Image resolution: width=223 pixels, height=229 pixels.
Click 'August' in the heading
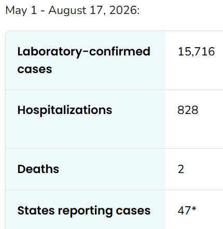coord(67,11)
